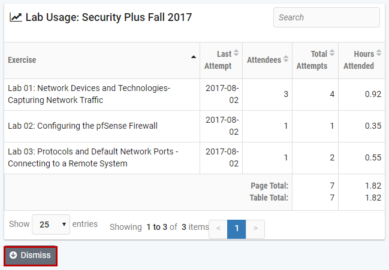The height and width of the screenshot is (270, 389).
Task: Click the Dismiss button's down-arrow icon
Action: [13, 255]
